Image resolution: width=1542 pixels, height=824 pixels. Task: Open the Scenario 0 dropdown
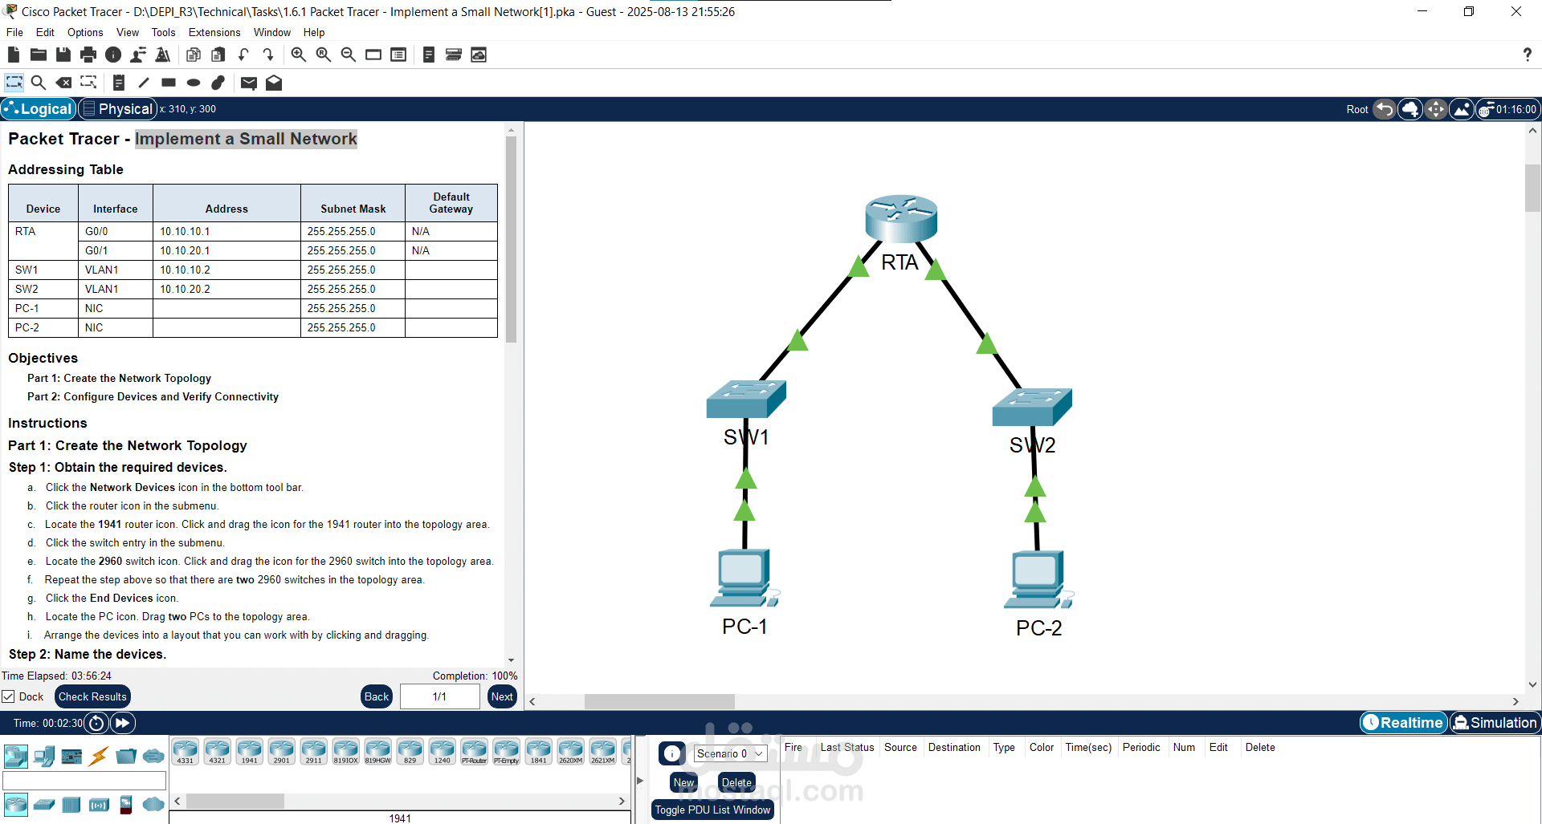(x=730, y=753)
